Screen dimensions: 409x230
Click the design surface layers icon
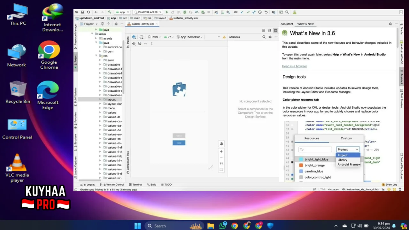point(134,37)
